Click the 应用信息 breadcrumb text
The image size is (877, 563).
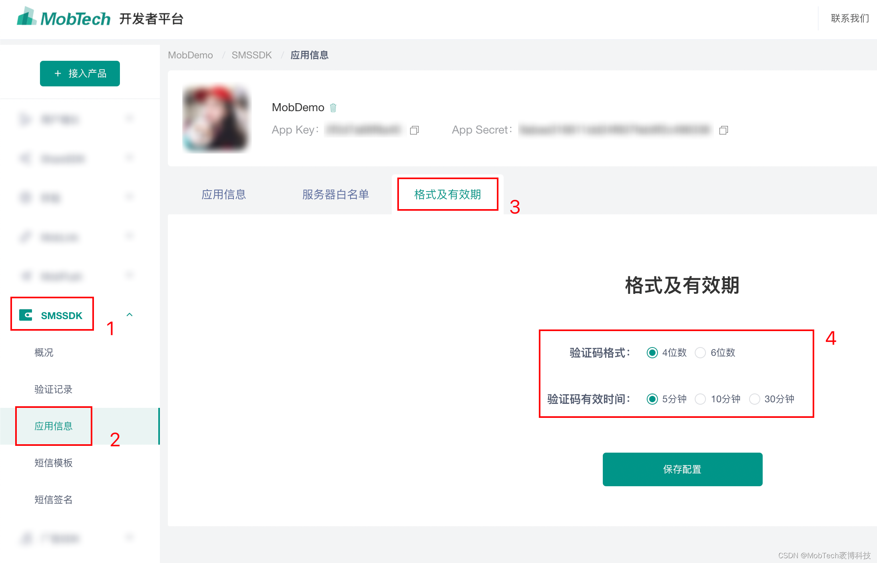[309, 55]
